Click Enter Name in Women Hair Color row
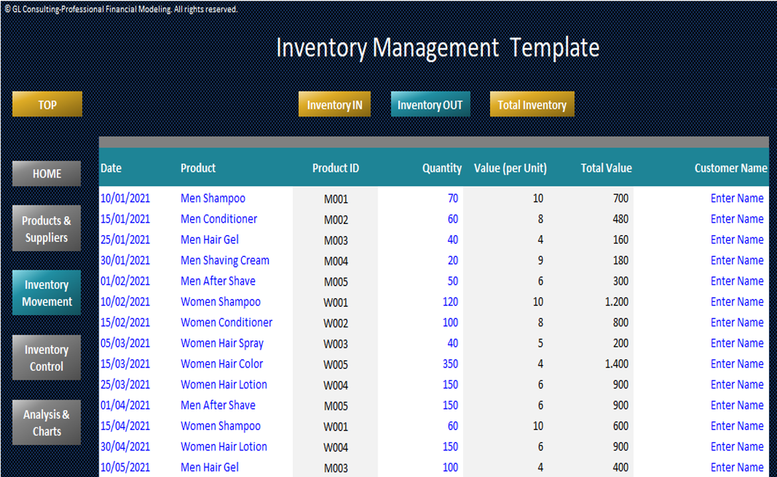Viewport: 777px width, 477px height. point(737,364)
